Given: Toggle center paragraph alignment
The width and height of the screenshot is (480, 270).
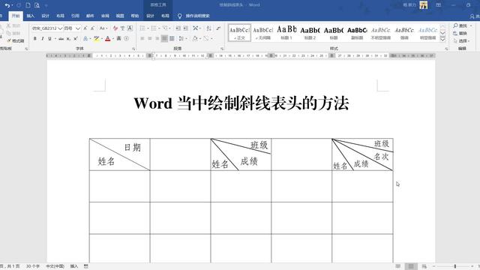Looking at the screenshot, I should pos(150,38).
